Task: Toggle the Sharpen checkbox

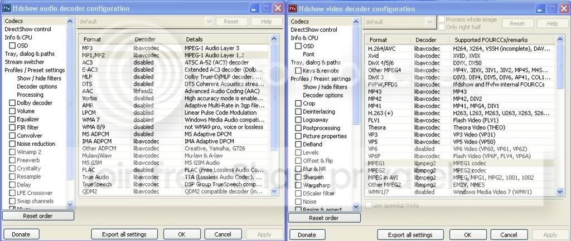Action: point(298,178)
